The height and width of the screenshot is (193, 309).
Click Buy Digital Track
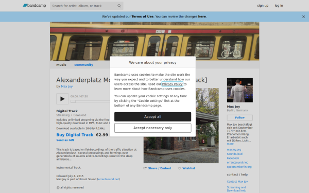tap(75, 135)
